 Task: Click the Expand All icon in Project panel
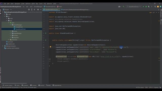click(32, 10)
